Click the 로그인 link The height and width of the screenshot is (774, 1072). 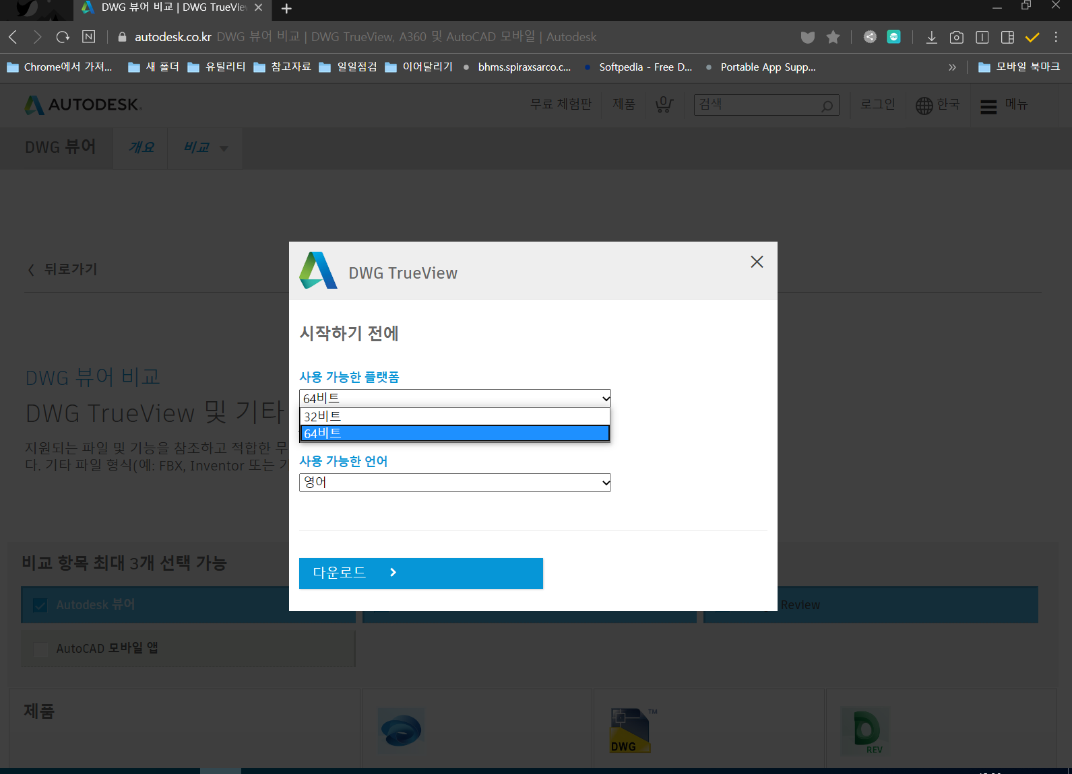(877, 104)
